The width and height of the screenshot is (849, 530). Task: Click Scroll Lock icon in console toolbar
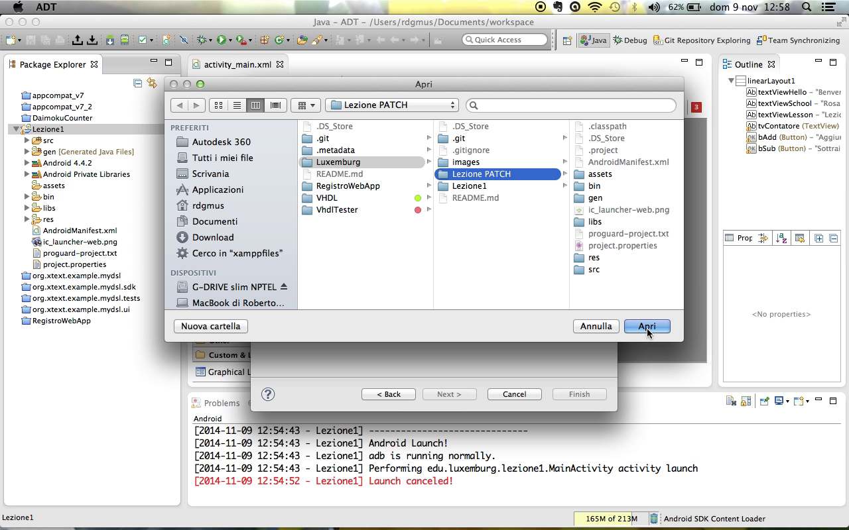pyautogui.click(x=746, y=401)
